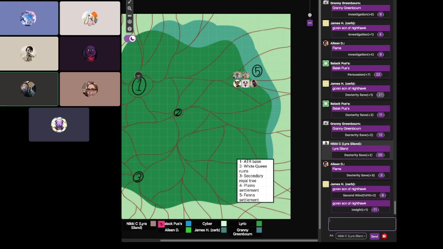This screenshot has width=443, height=249.
Task: Toggle the pink muted microphone icon
Action: pyautogui.click(x=161, y=224)
